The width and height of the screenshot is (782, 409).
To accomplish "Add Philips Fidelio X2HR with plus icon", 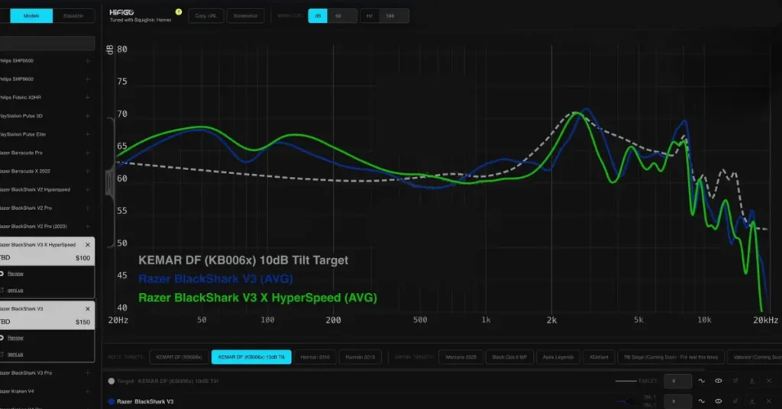I will (88, 98).
